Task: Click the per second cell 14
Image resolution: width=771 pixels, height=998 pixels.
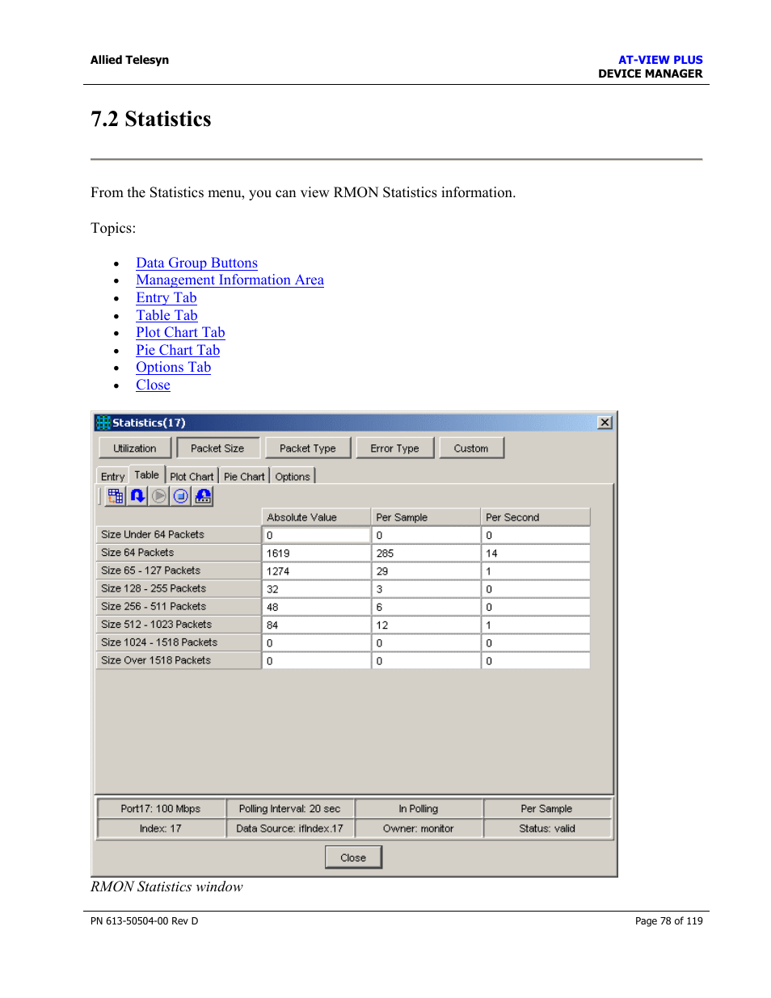Action: point(536,553)
